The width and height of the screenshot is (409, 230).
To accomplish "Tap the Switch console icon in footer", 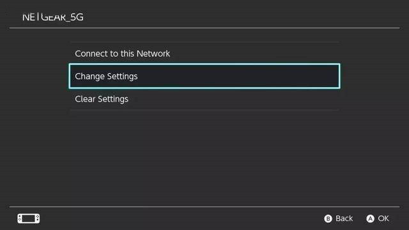I will pos(28,218).
